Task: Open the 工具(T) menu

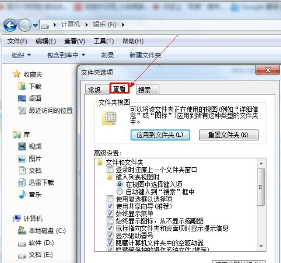Action: (104, 41)
